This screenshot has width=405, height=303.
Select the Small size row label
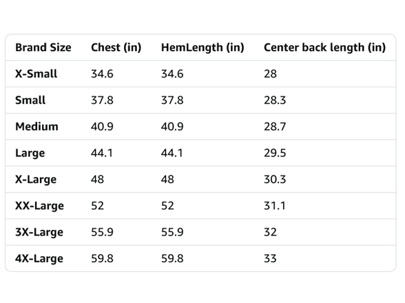point(30,100)
